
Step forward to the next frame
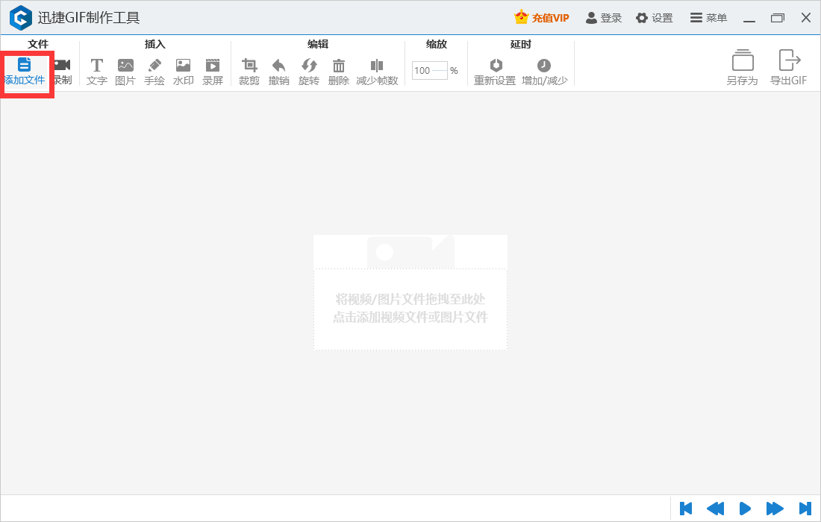coord(775,509)
